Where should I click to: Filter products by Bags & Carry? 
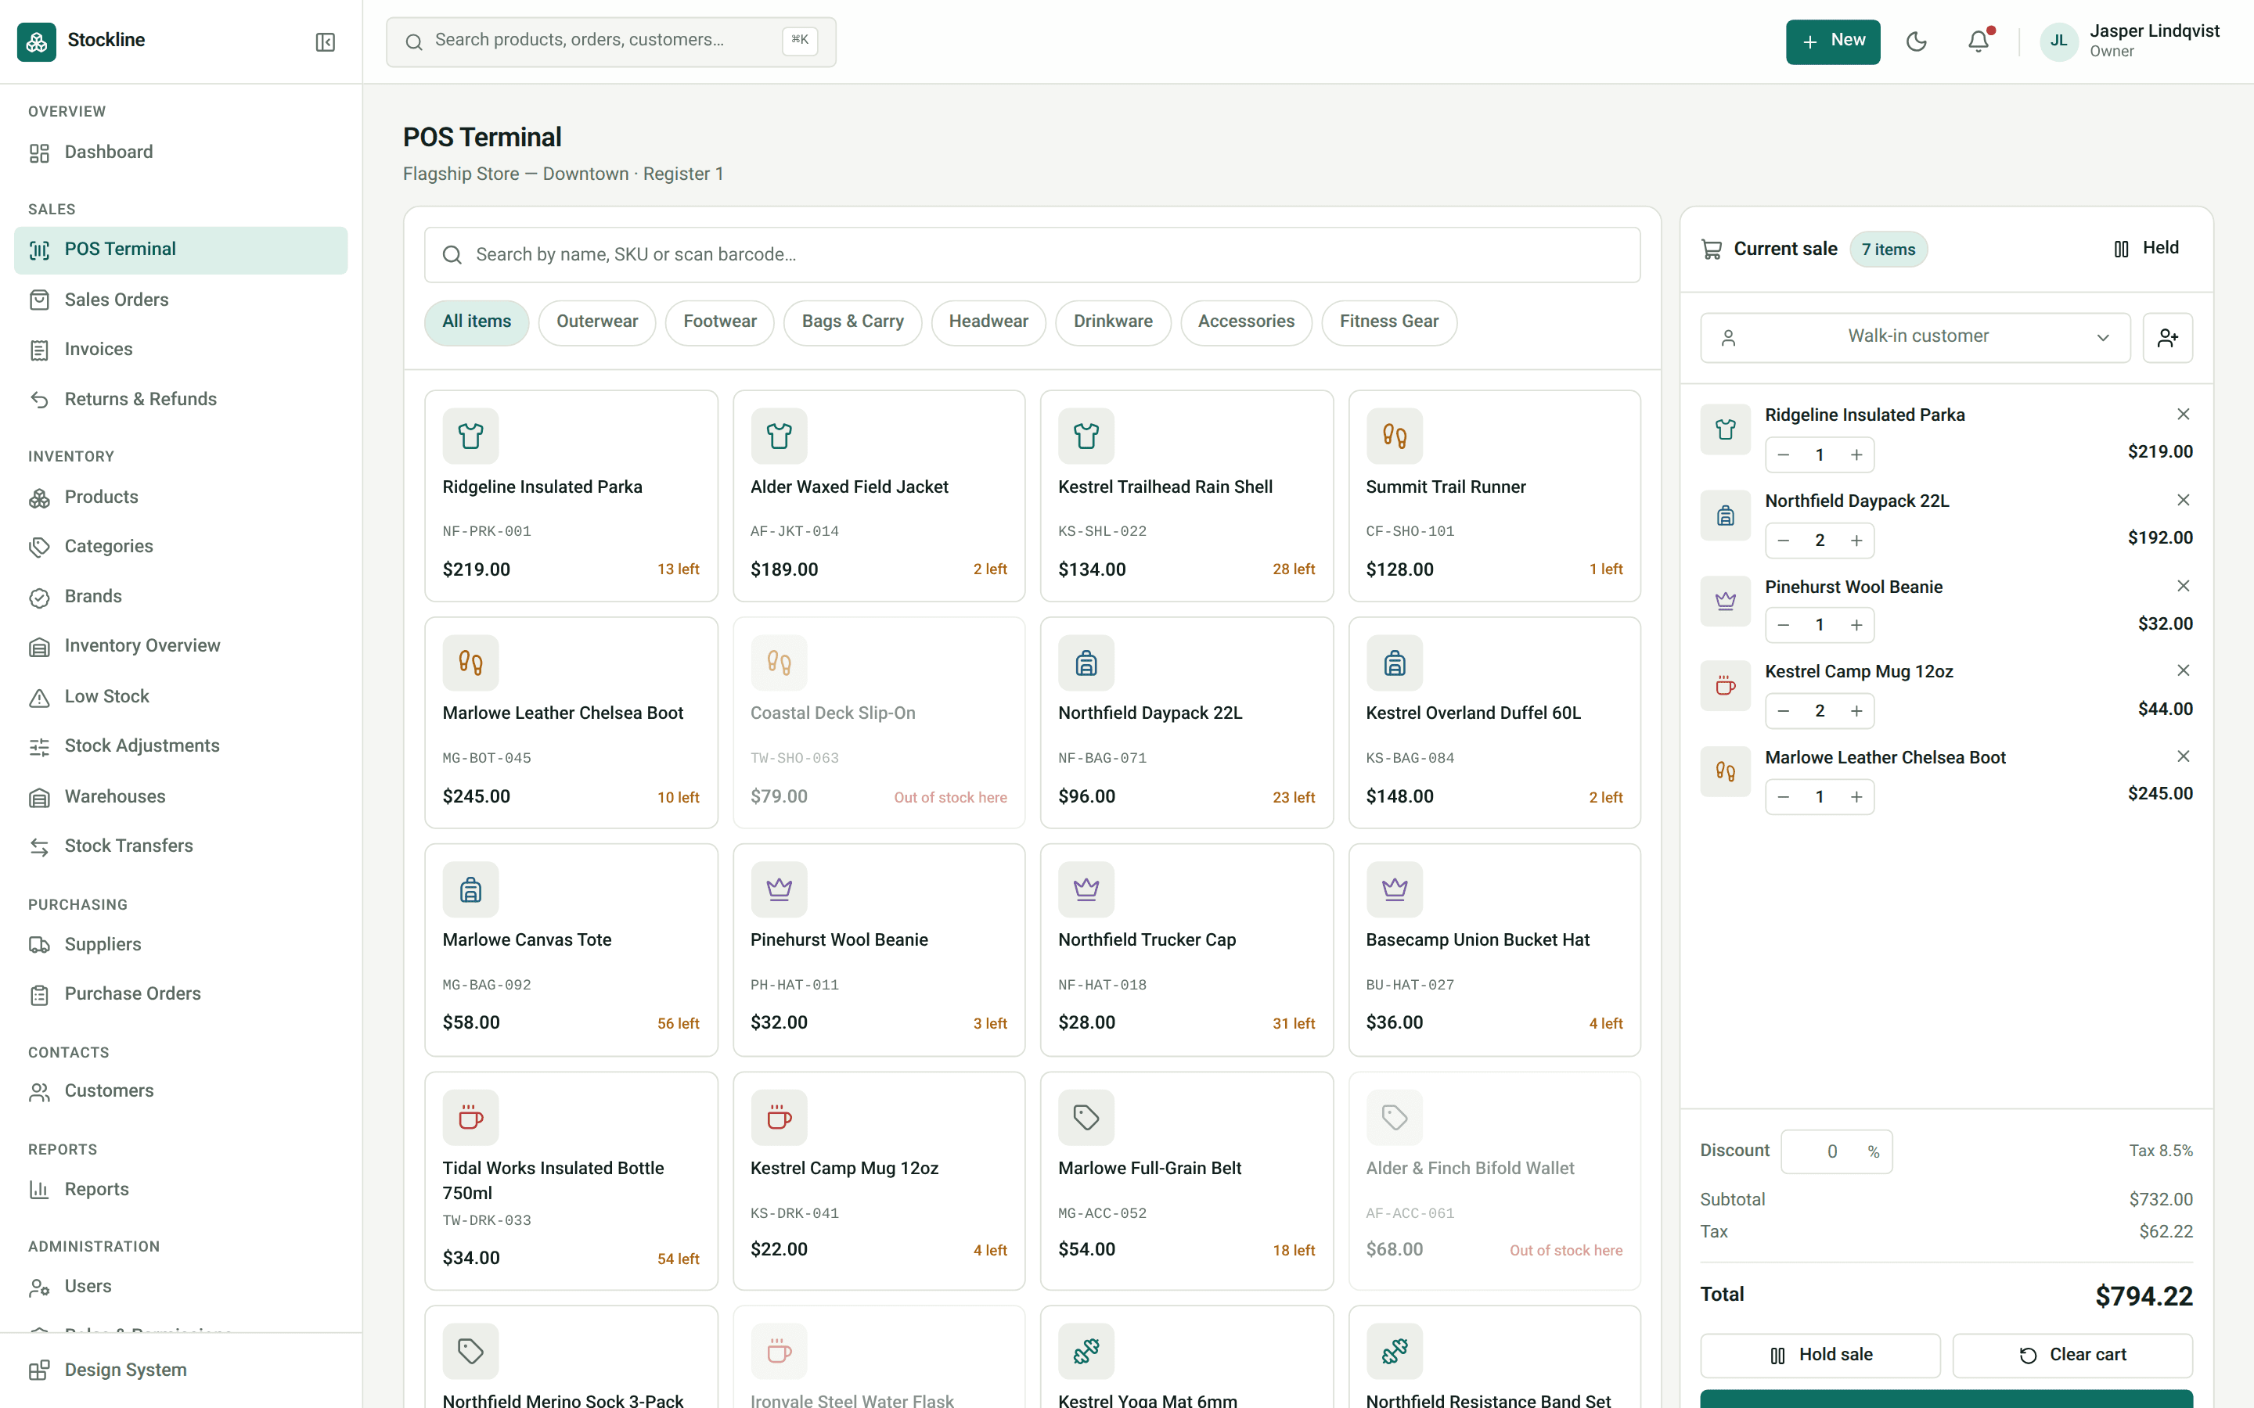(853, 322)
